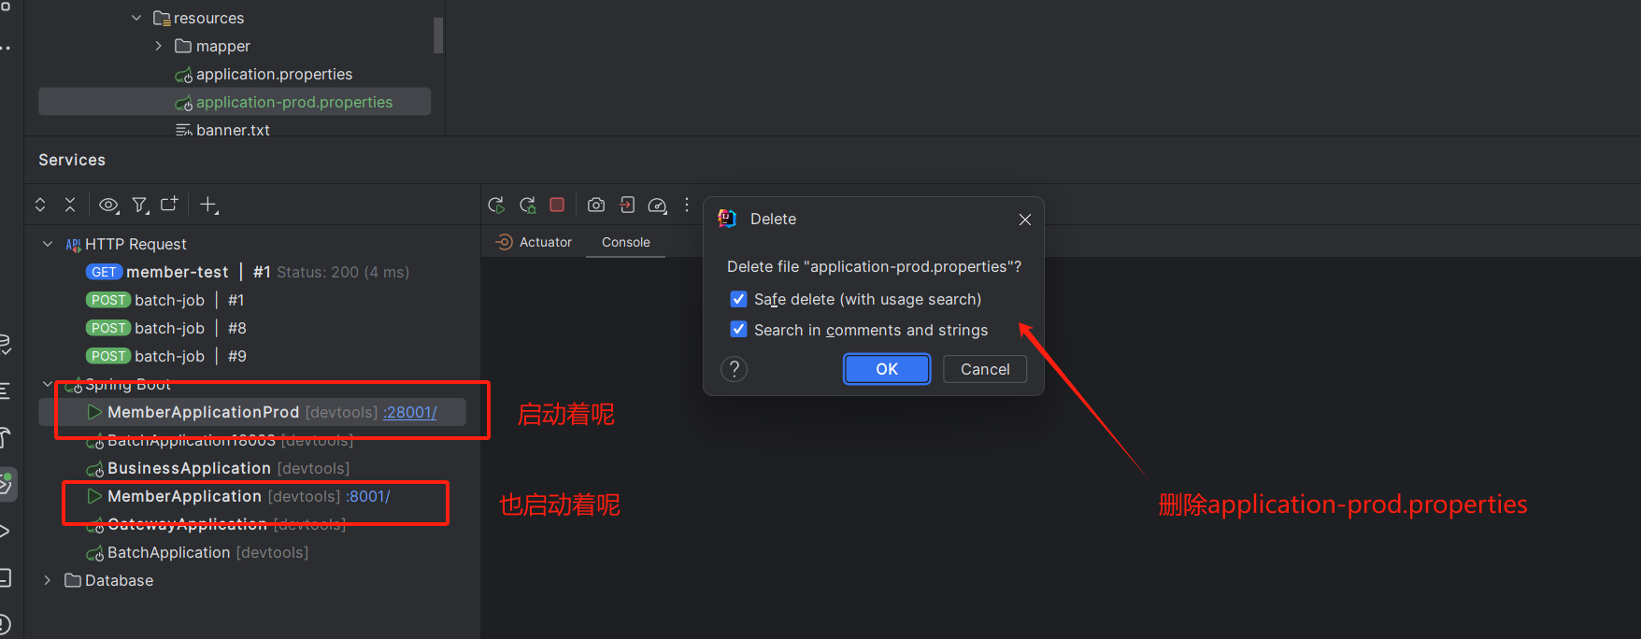This screenshot has height=639, width=1641.
Task: Click the Delete dialog title
Action: click(774, 220)
